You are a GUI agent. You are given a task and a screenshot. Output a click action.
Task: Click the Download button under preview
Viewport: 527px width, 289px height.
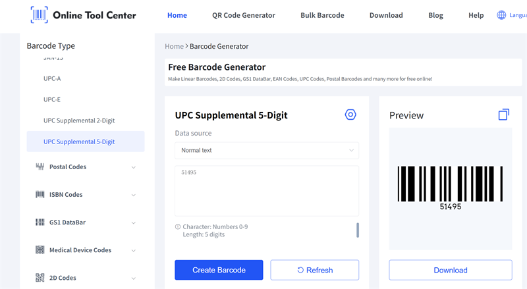pos(451,270)
